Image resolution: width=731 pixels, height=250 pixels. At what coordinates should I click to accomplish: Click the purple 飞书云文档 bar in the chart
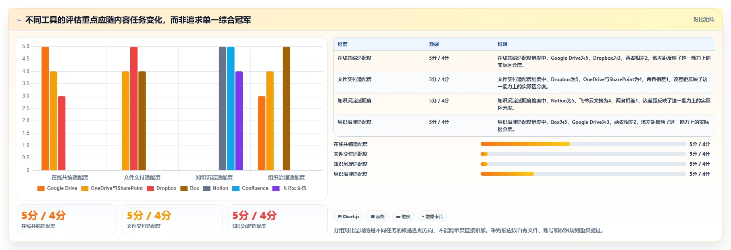(x=239, y=121)
